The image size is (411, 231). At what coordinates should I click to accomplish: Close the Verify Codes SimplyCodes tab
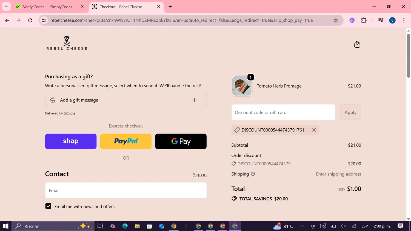tap(82, 7)
